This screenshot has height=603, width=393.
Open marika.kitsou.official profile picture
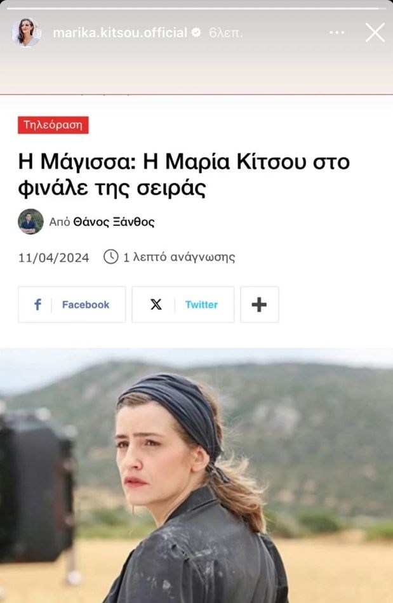click(x=26, y=32)
